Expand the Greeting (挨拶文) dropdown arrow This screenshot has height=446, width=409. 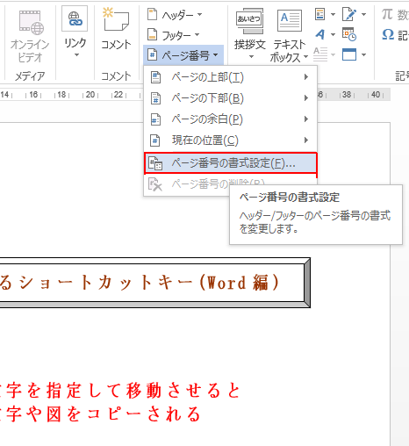point(251,57)
